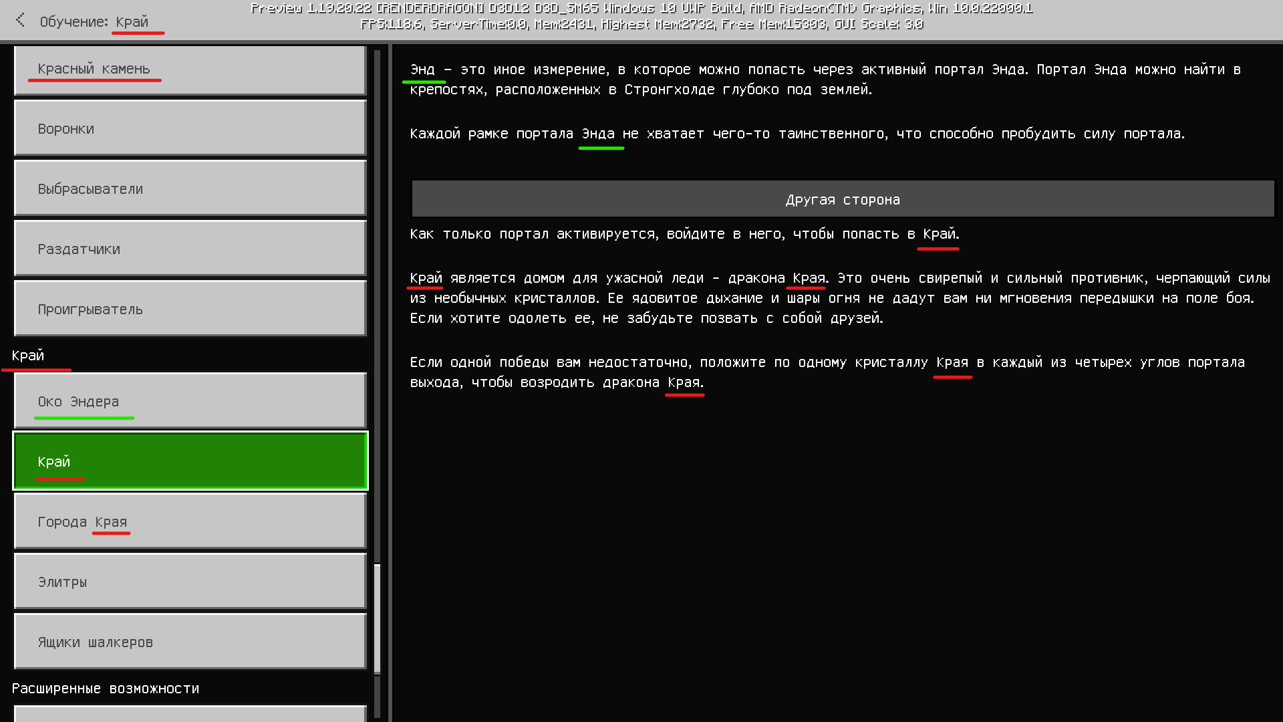Open the Города Края section

(190, 522)
